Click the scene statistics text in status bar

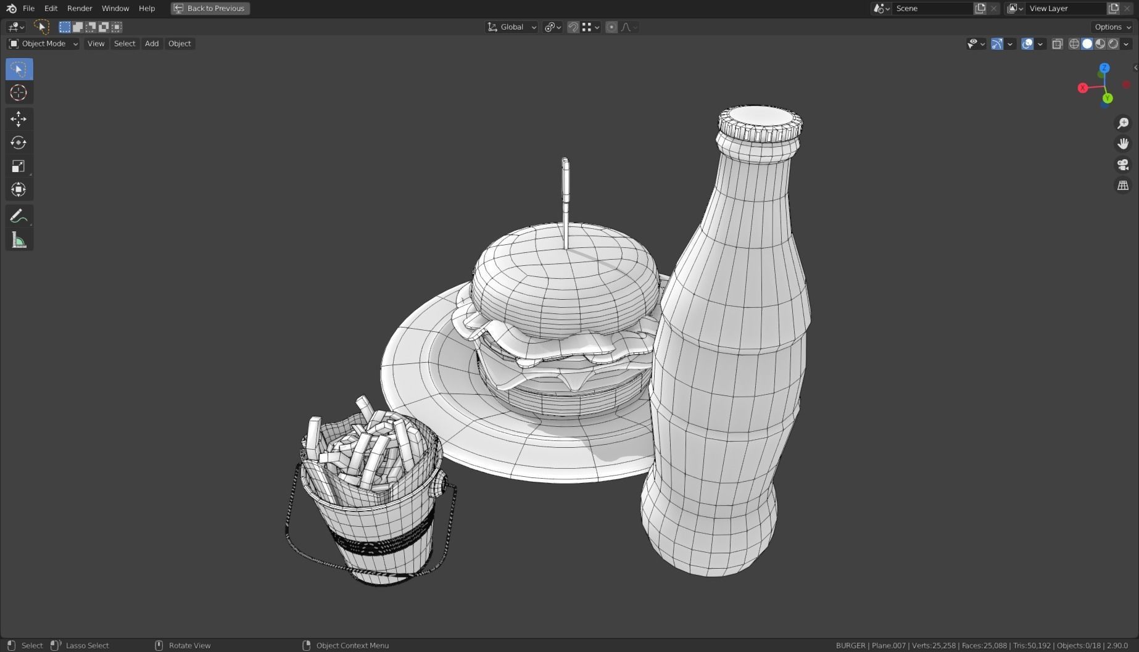982,645
